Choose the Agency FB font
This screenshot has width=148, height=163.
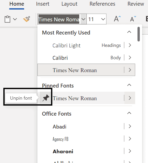[81, 139]
